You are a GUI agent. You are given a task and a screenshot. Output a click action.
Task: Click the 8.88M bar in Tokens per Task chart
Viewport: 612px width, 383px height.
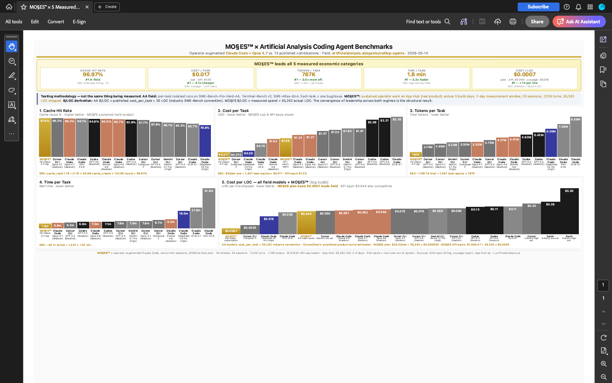pyautogui.click(x=576, y=137)
